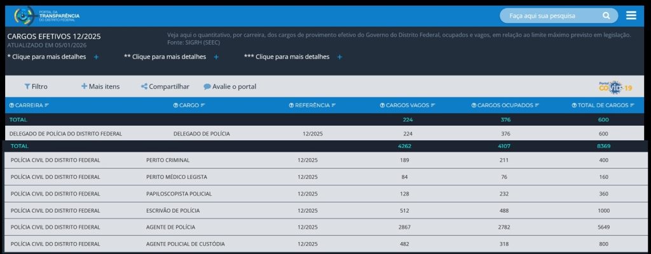Click Mais itens in the toolbar

(x=100, y=86)
